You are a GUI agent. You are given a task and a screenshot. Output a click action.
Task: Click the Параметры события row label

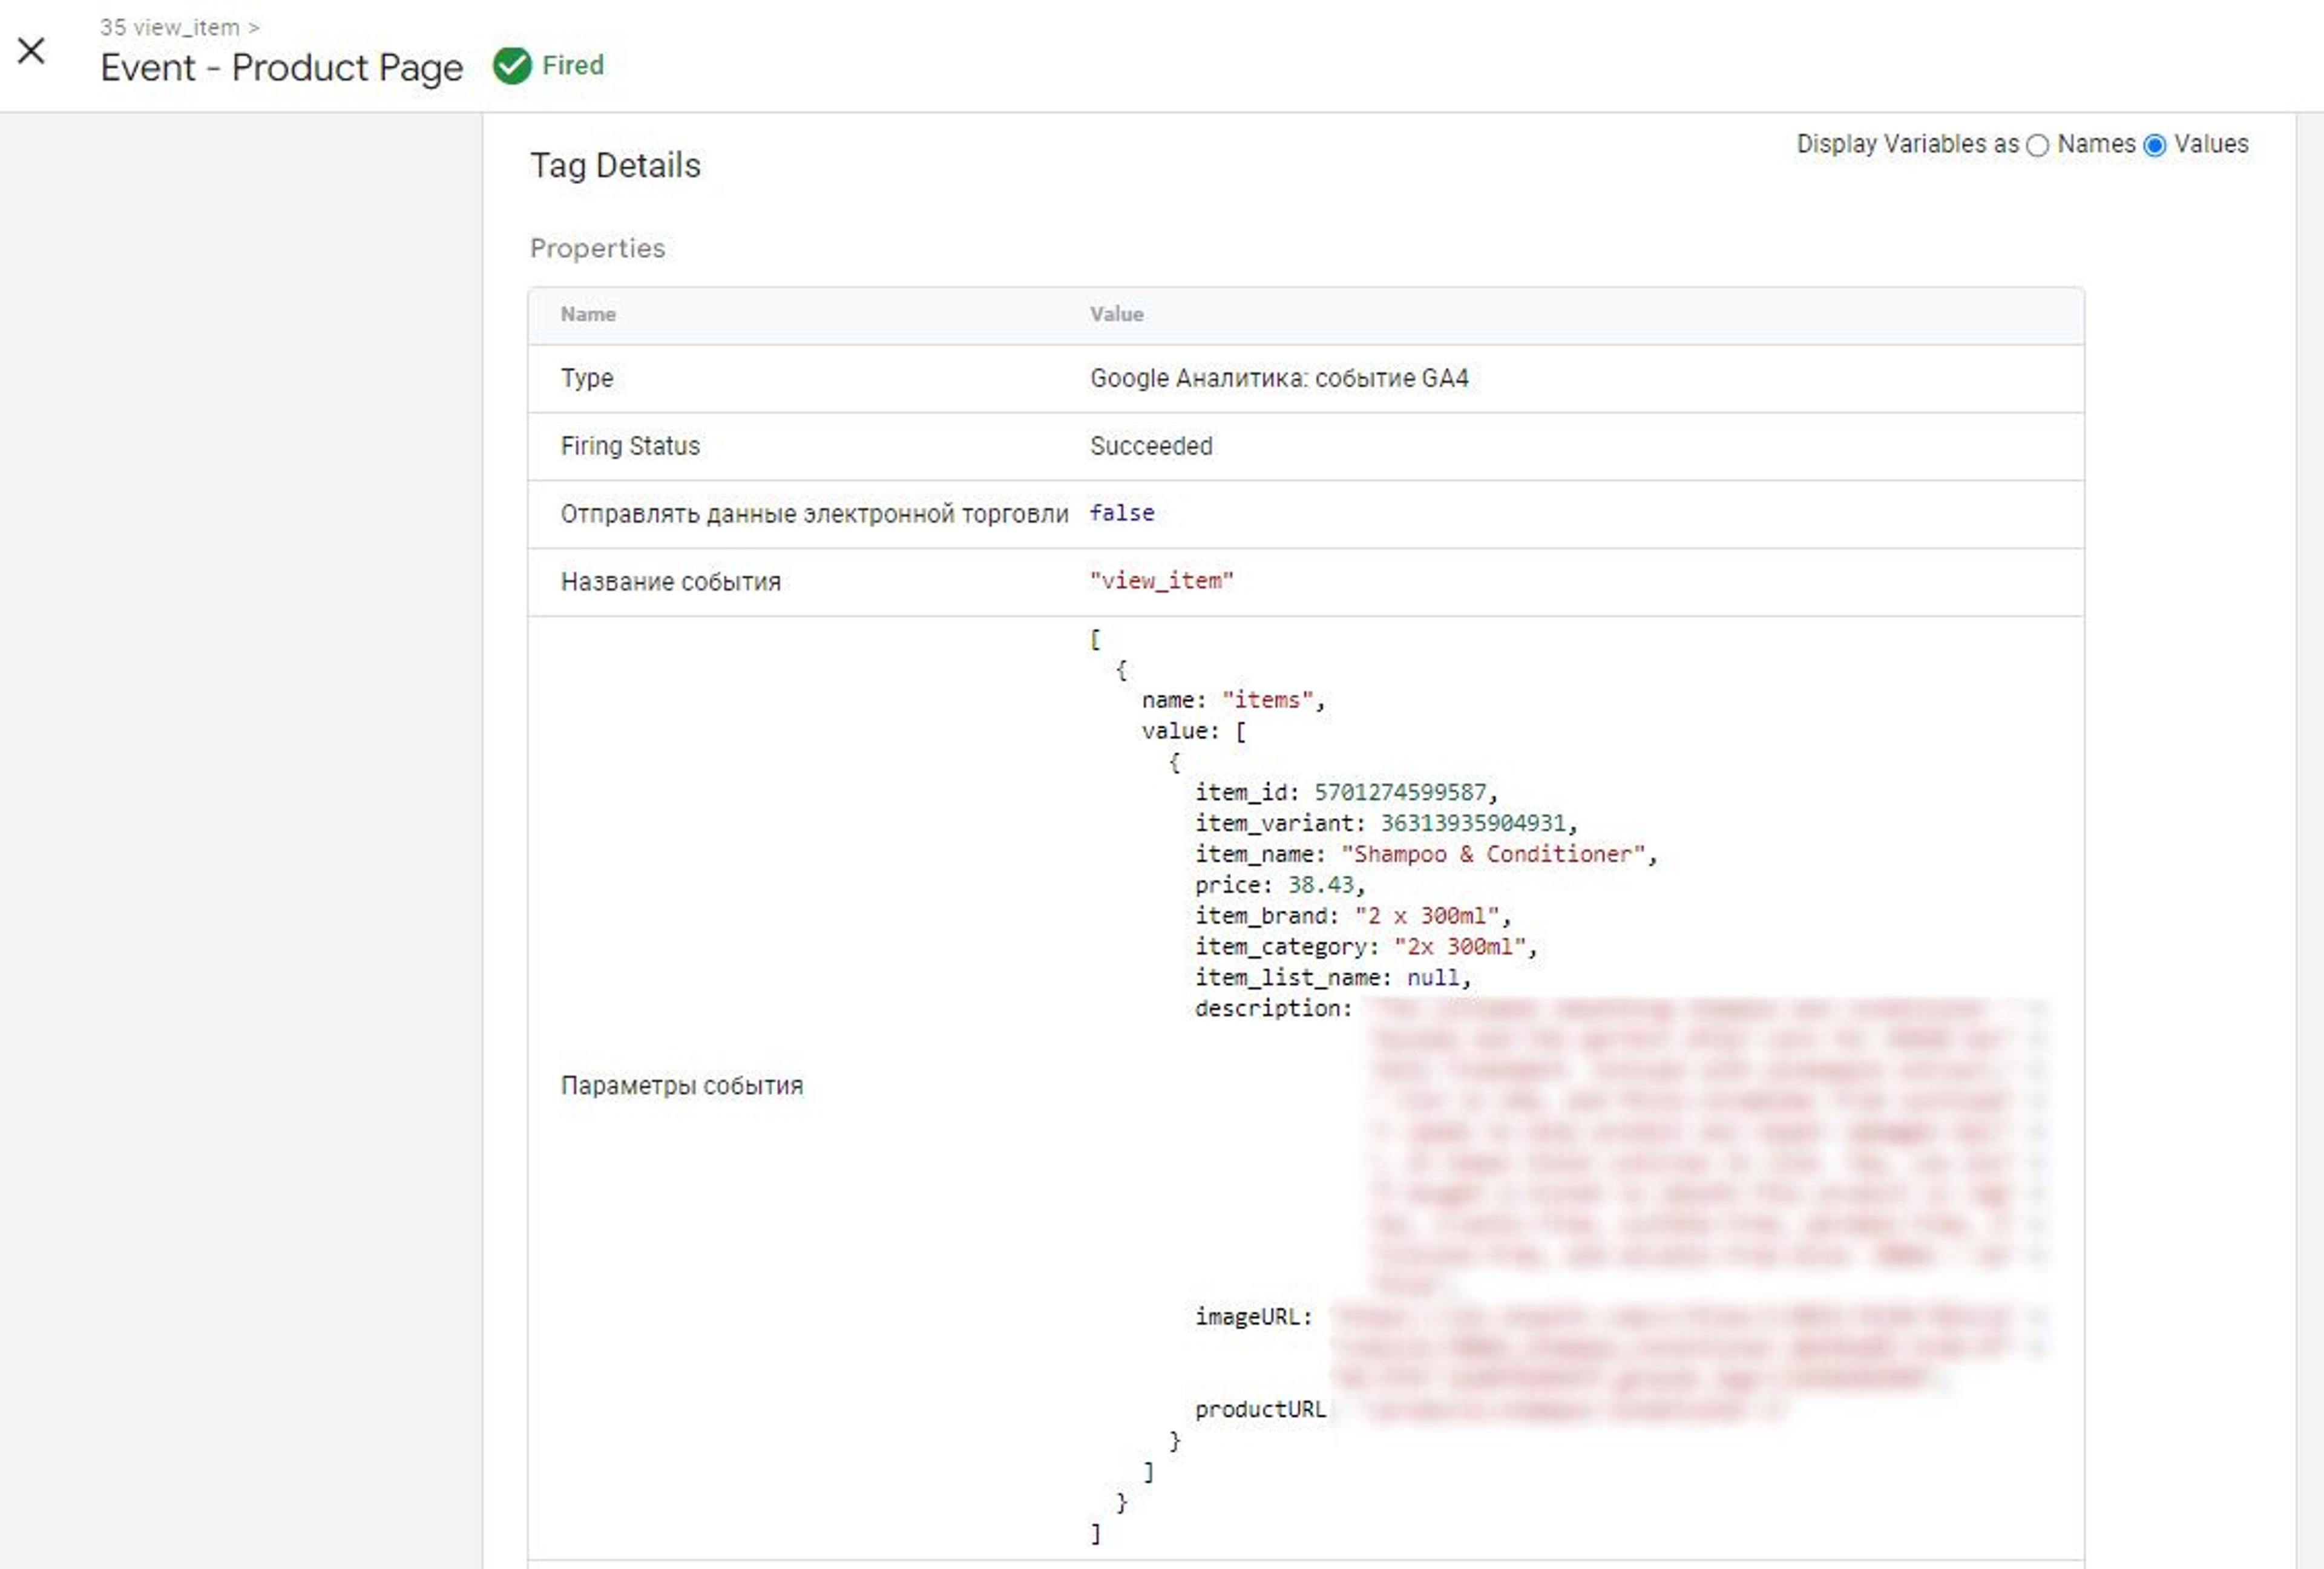pyautogui.click(x=682, y=1086)
